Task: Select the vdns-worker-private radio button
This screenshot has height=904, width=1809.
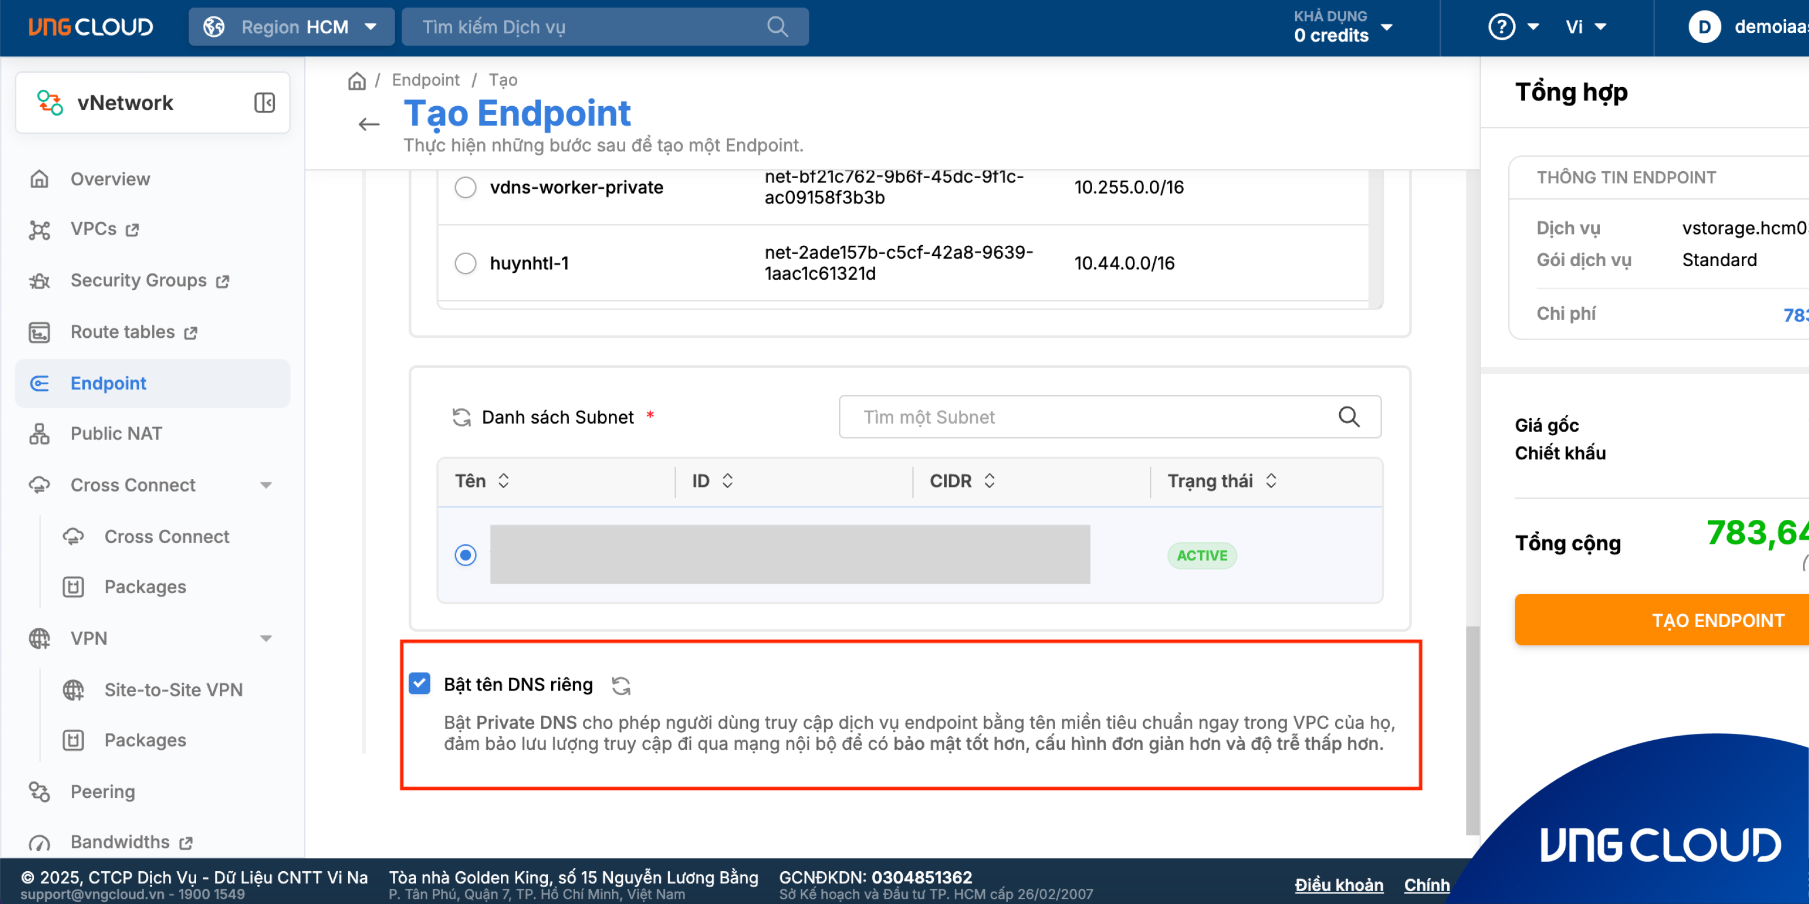Action: 465,188
